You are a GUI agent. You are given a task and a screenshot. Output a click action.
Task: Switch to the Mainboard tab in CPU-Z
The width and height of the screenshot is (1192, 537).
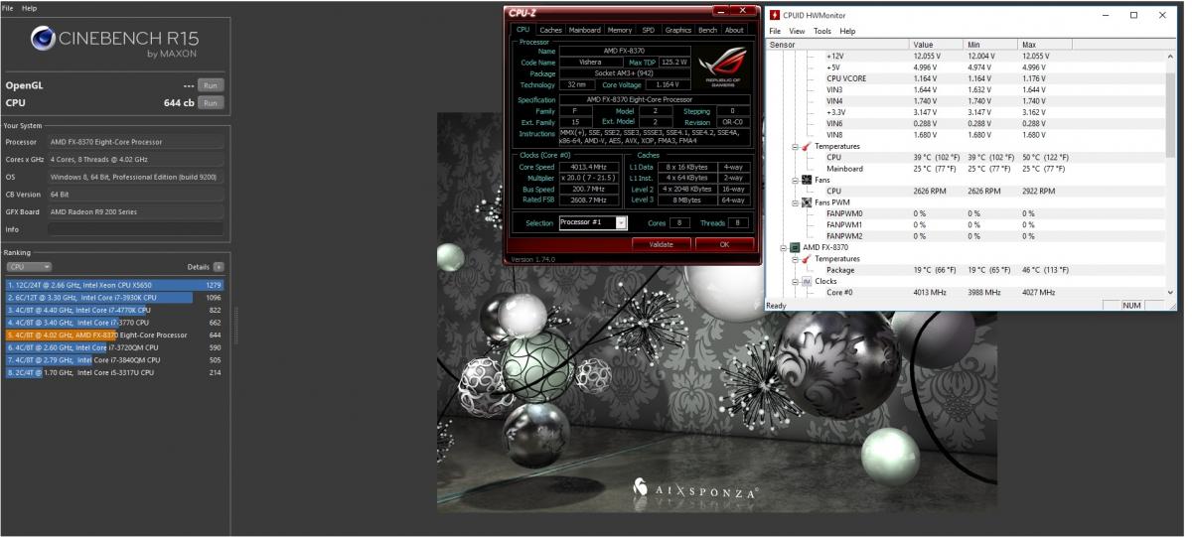[584, 31]
